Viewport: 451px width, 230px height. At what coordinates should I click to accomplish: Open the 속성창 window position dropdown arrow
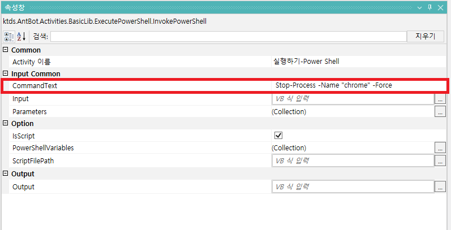click(x=419, y=7)
